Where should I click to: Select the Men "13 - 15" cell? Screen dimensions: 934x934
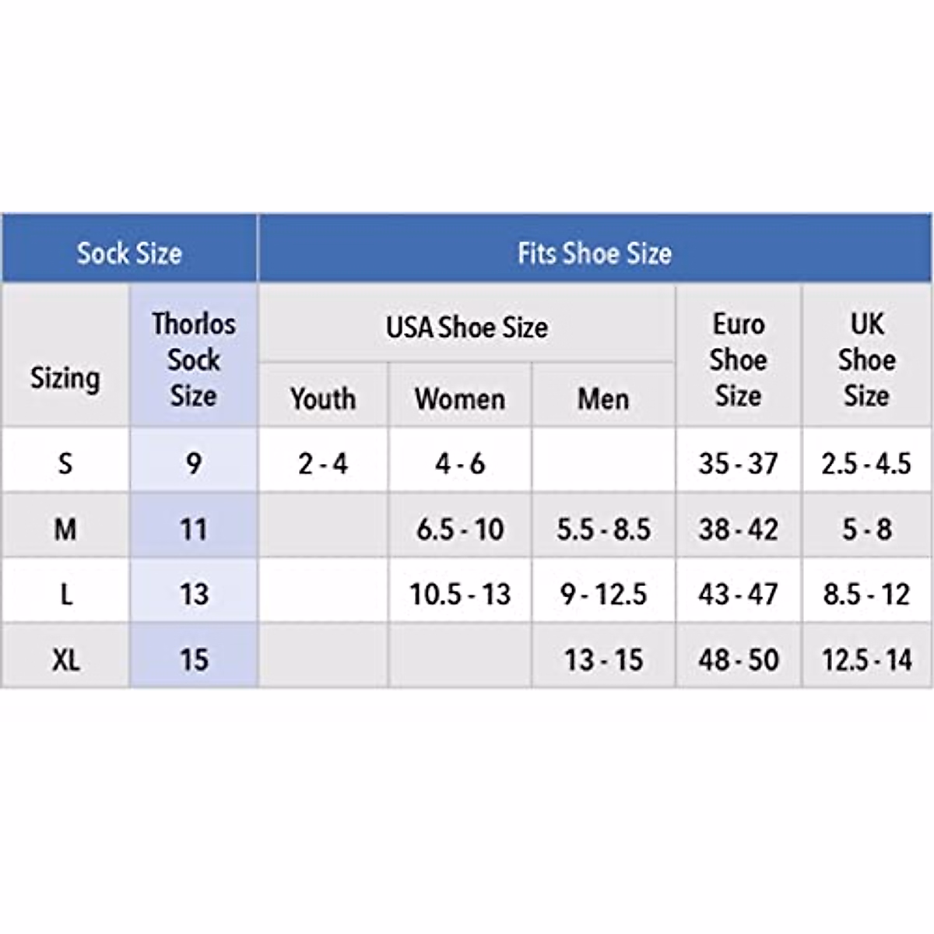(x=603, y=661)
